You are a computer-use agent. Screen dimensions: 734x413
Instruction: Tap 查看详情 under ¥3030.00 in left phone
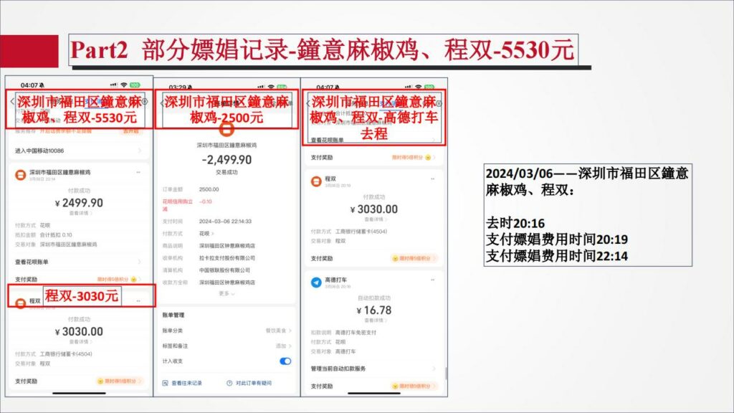[81, 342]
